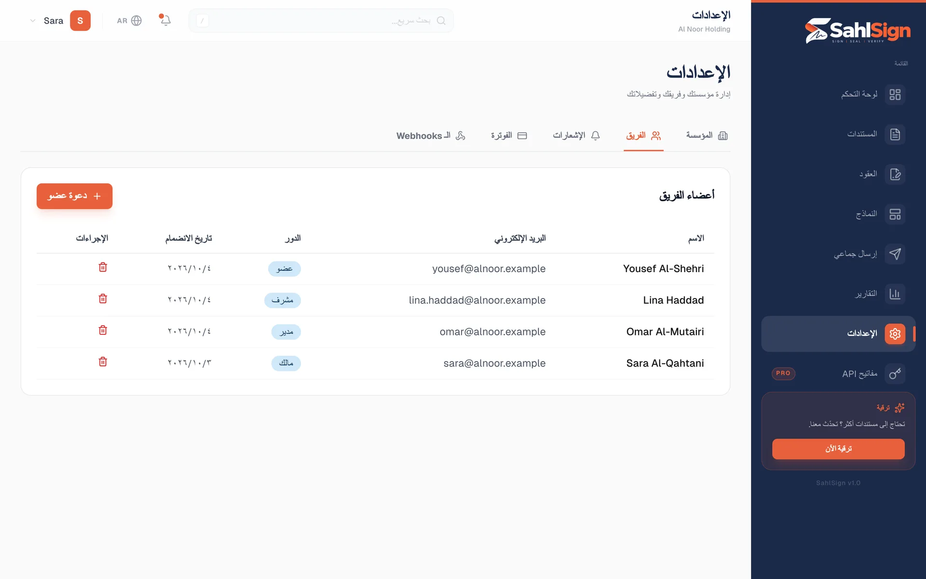Delete member Yousef Al-Shehri with trash icon
The width and height of the screenshot is (926, 579).
tap(103, 267)
